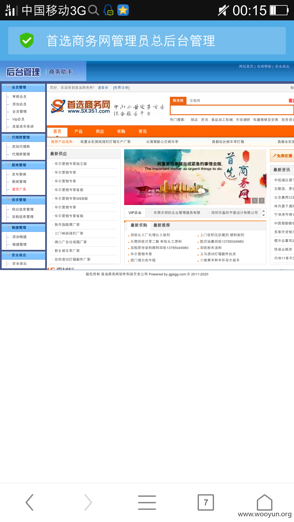Screen dimensions: 294x522
Task: Select the 首页 navigation tab
Action: pos(57,132)
